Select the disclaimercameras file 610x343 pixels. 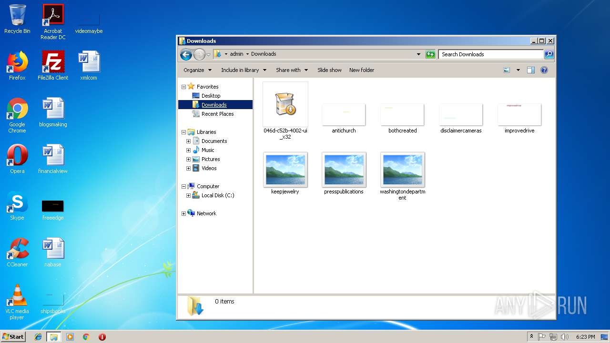(461, 118)
